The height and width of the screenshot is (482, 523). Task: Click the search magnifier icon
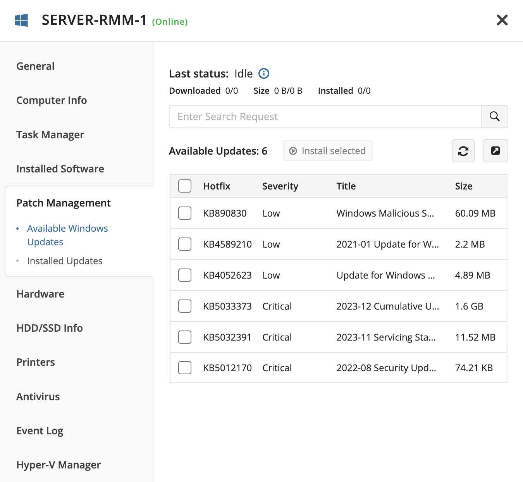pyautogui.click(x=494, y=117)
